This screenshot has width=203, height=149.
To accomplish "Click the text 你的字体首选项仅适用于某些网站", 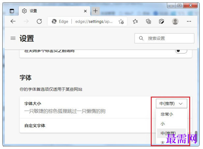I will pos(51,89).
